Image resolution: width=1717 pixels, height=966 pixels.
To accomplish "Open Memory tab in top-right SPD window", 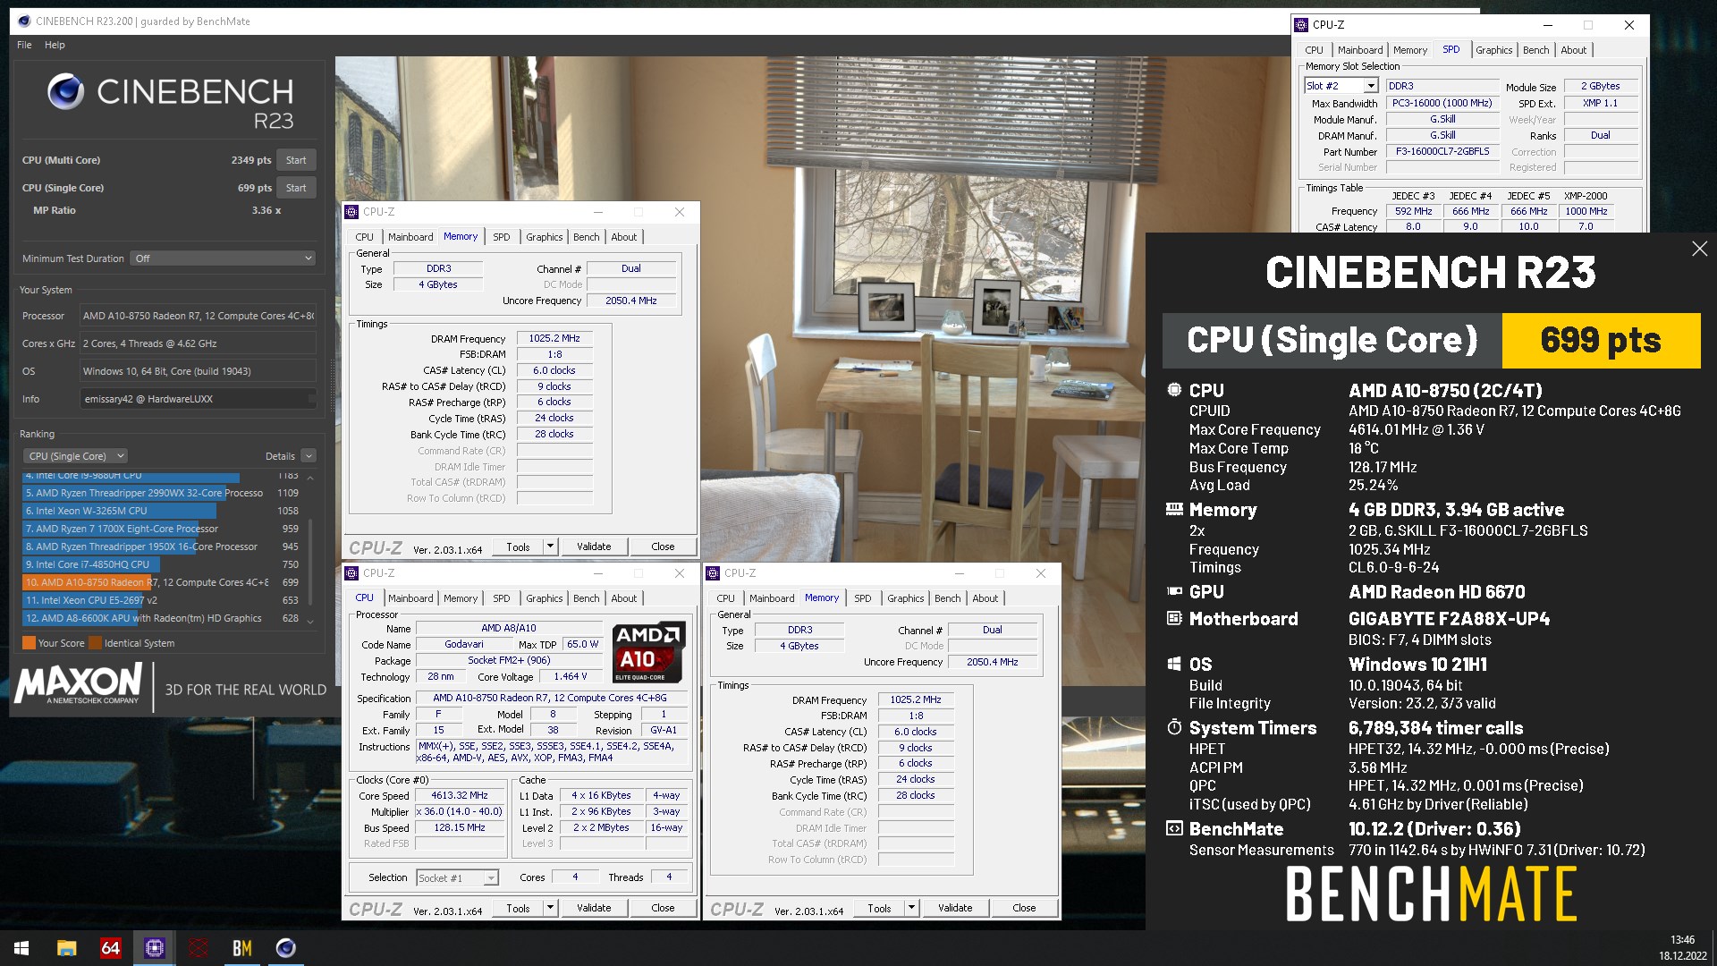I will coord(1410,50).
